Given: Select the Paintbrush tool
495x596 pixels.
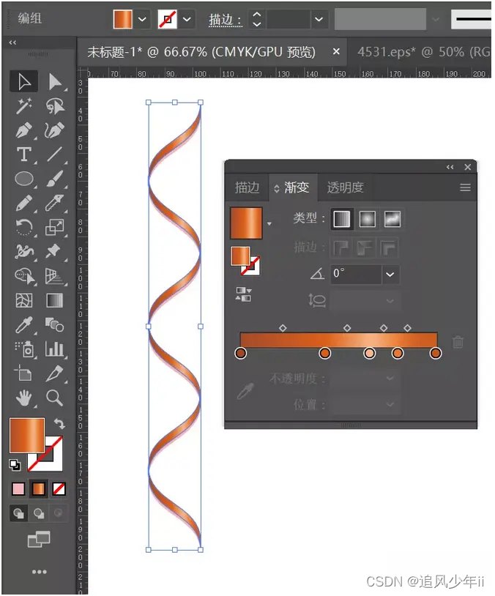Looking at the screenshot, I should [x=55, y=179].
